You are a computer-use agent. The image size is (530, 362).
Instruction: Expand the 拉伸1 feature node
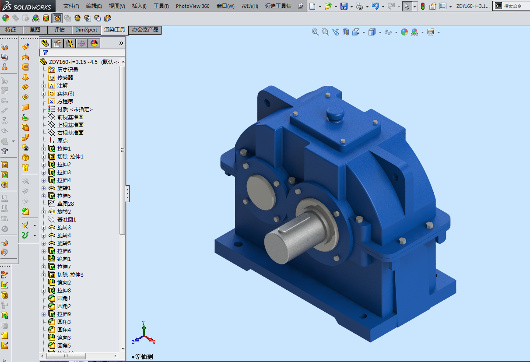pyautogui.click(x=43, y=149)
